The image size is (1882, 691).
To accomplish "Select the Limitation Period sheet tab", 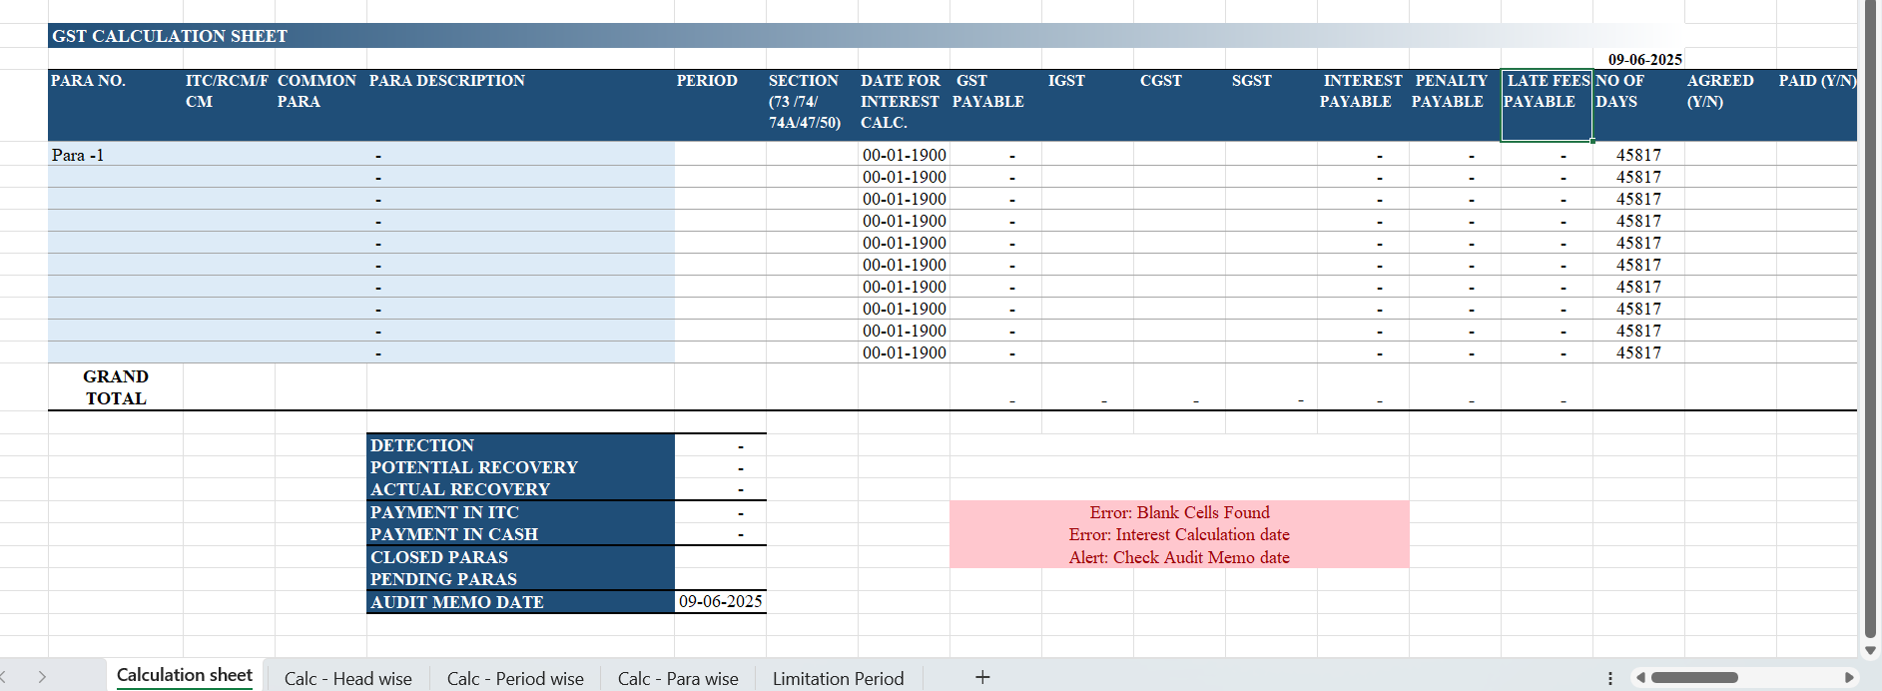I will point(838,678).
